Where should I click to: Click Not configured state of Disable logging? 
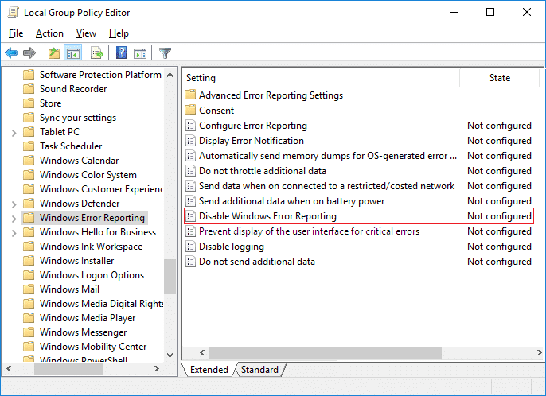point(499,247)
